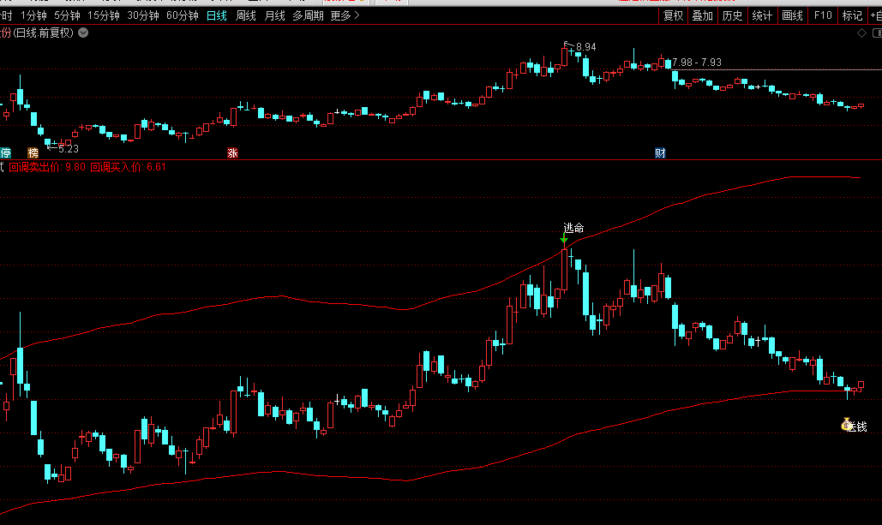Viewport: 882px width, 525px height.
Task: Click the 8.94 high price label
Action: click(x=585, y=46)
